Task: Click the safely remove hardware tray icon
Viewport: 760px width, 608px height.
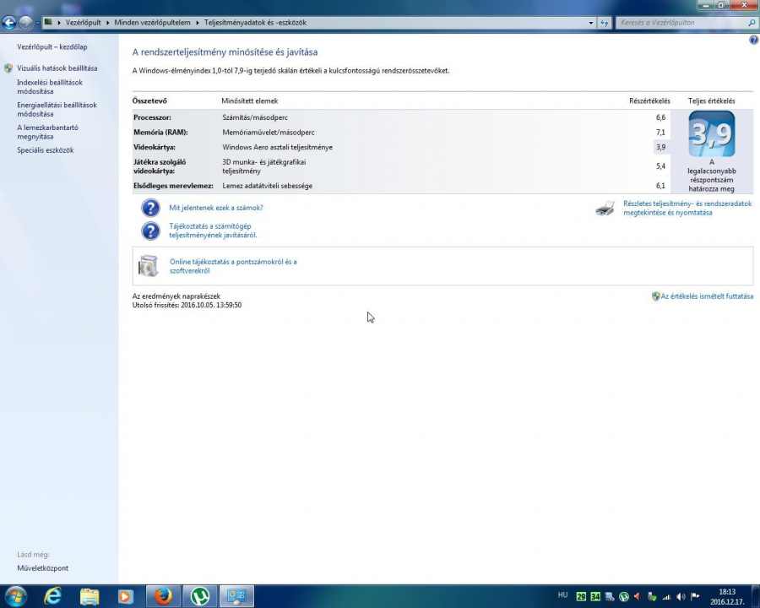Action: click(x=652, y=597)
